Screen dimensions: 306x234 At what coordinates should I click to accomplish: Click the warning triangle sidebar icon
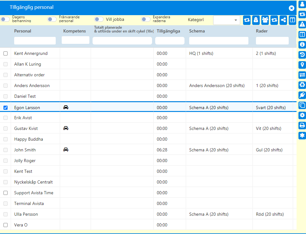click(x=302, y=24)
